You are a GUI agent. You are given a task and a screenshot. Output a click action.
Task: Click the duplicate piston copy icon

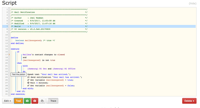42,101
